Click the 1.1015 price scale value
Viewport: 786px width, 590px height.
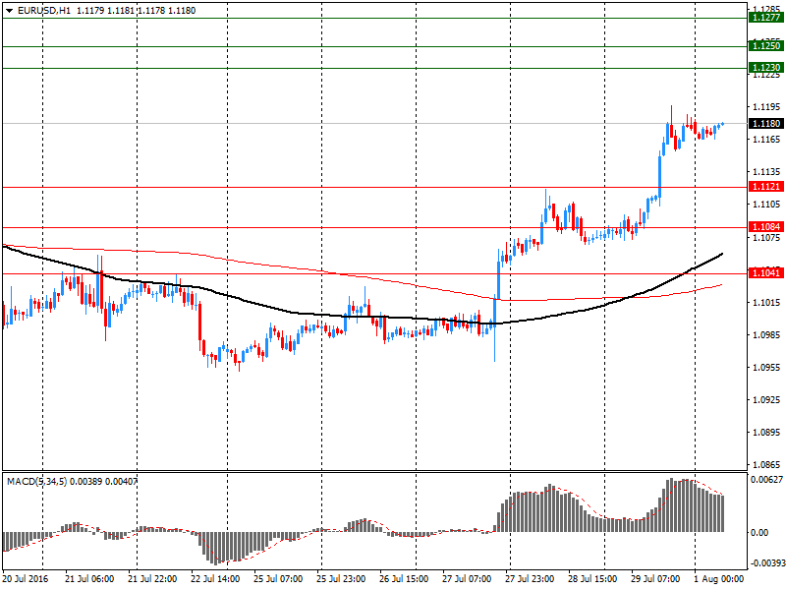pos(766,302)
